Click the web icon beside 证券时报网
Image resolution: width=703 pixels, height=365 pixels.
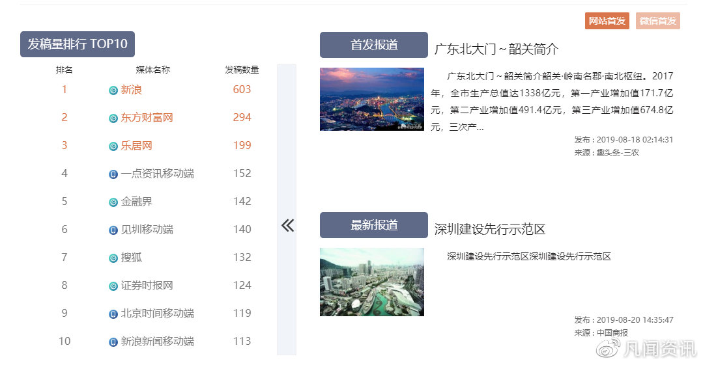pos(113,286)
